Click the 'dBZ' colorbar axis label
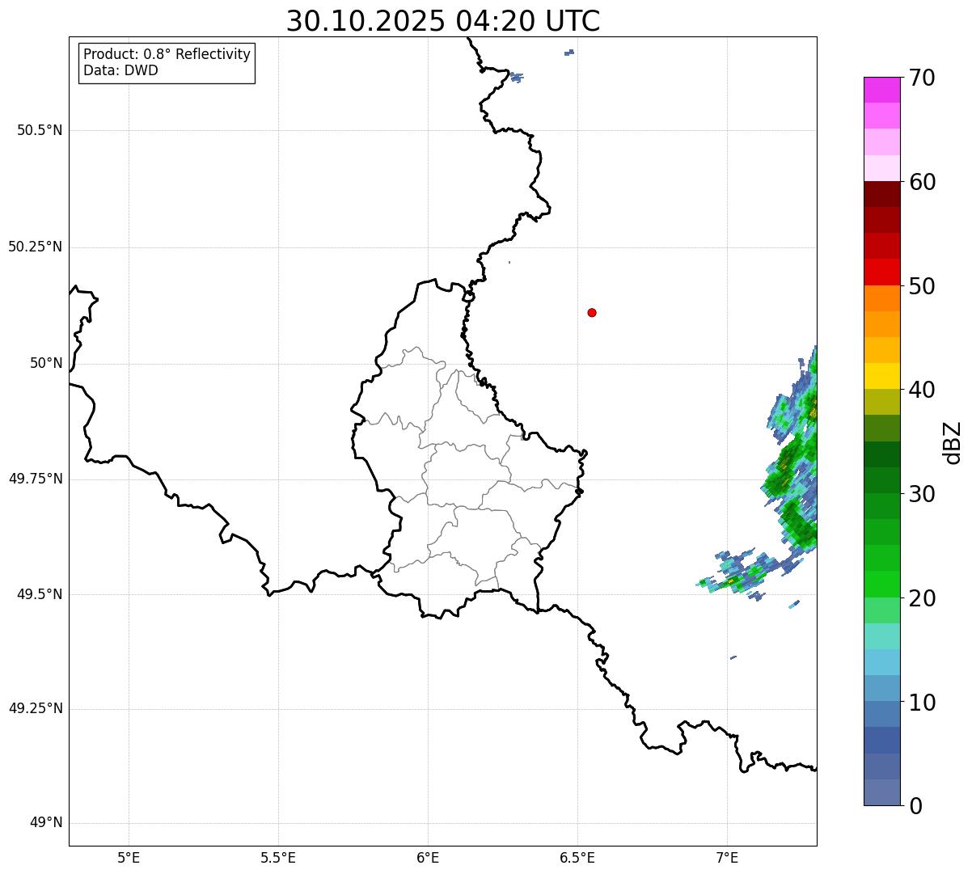The image size is (972, 874). [952, 442]
